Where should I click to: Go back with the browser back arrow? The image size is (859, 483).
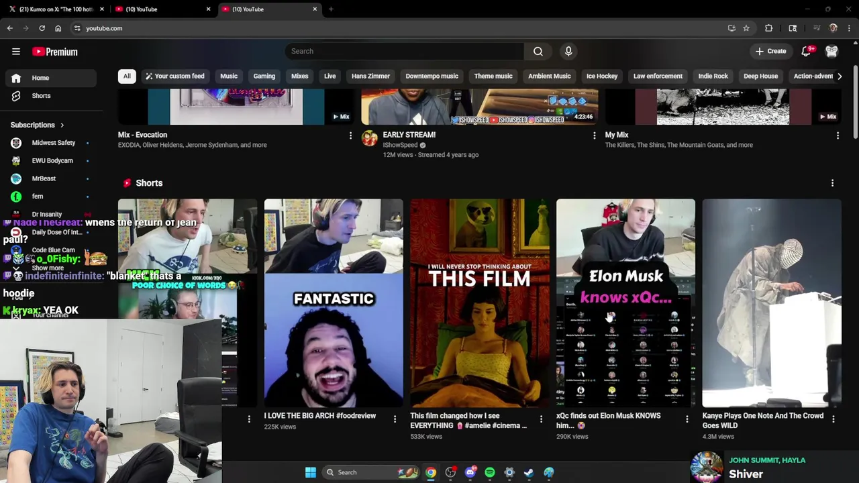(10, 28)
